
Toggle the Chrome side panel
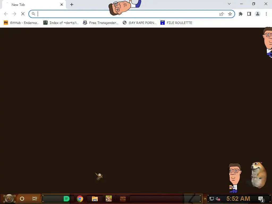(249, 14)
